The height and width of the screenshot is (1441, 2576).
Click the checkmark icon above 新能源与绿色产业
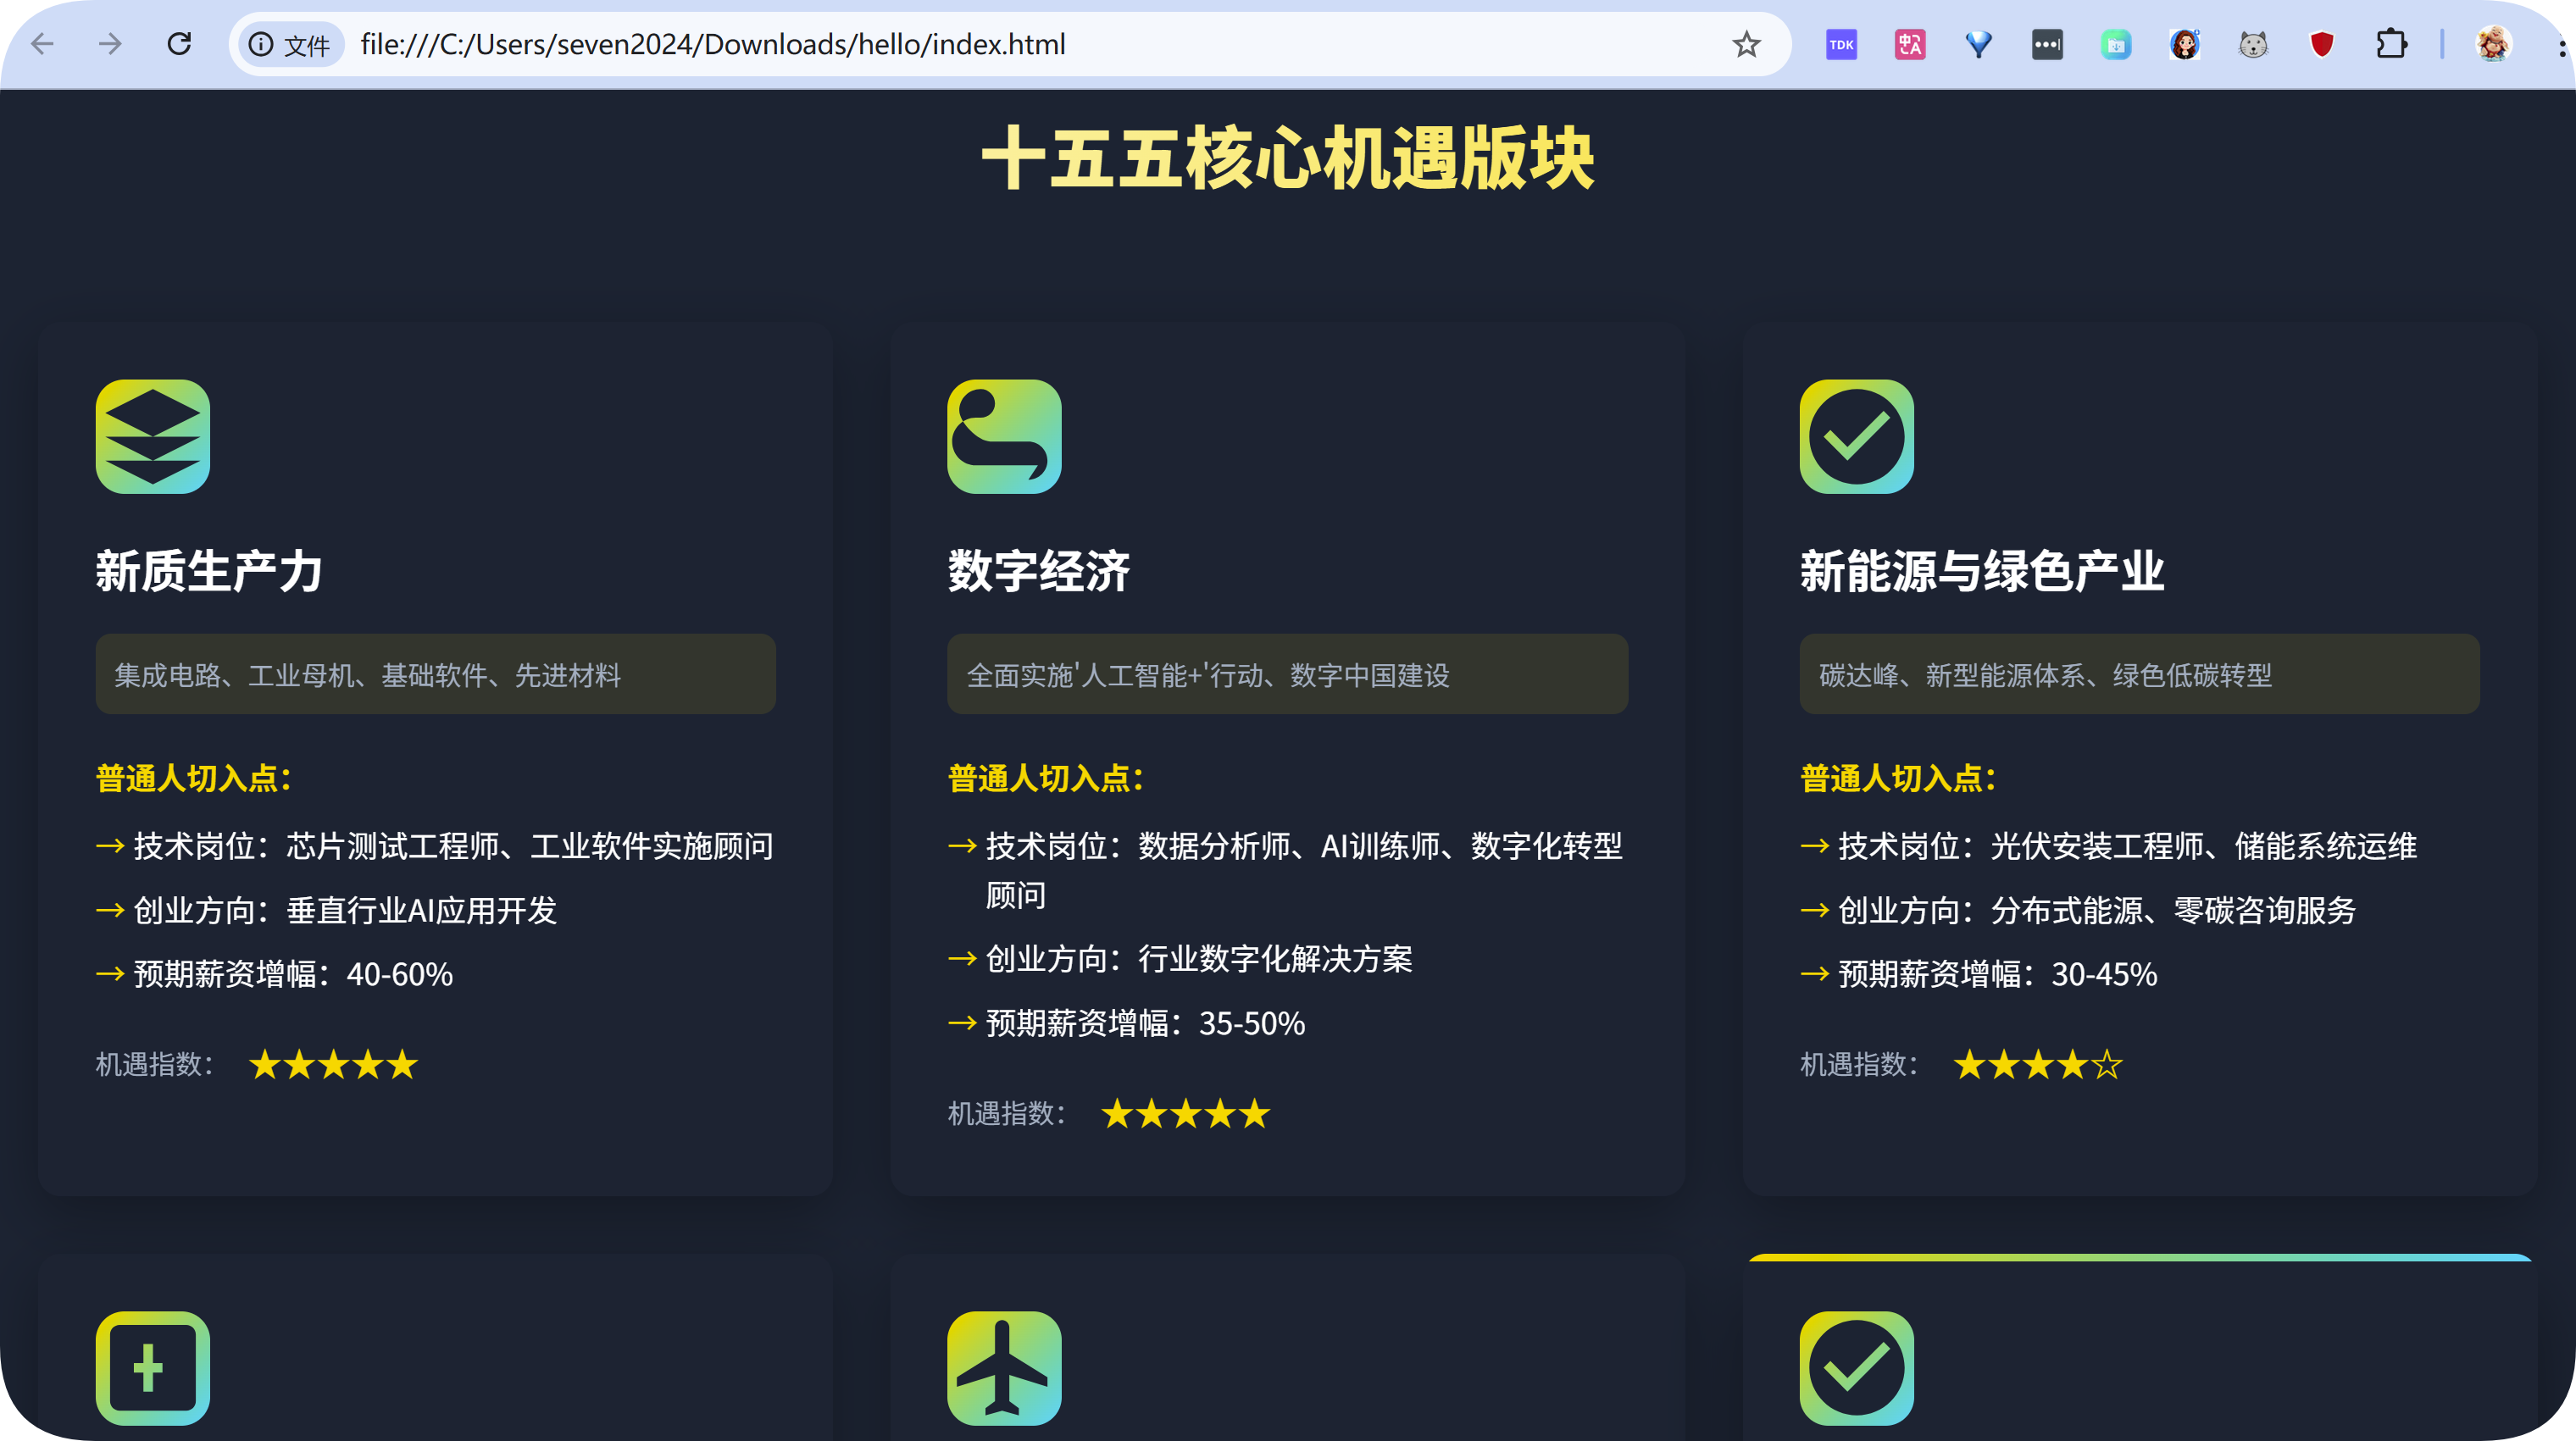coord(1856,436)
